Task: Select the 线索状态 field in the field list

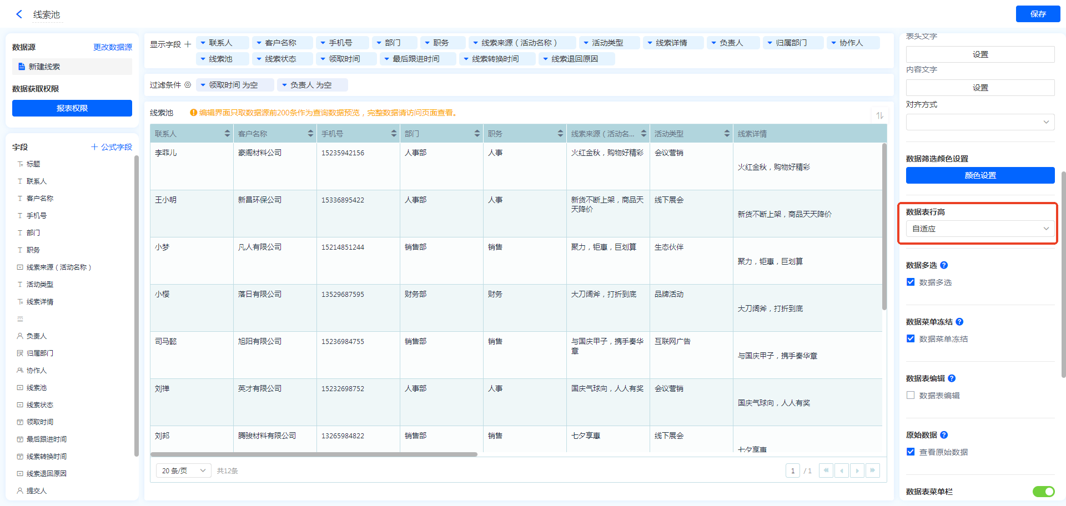Action: point(40,405)
